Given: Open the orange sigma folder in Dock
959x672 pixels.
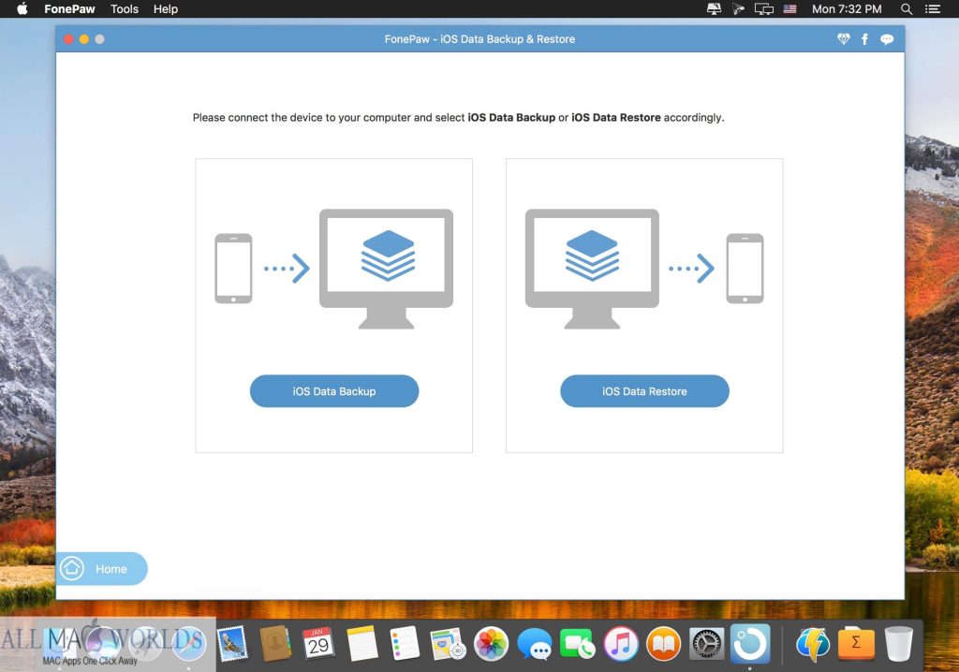Looking at the screenshot, I should click(856, 644).
